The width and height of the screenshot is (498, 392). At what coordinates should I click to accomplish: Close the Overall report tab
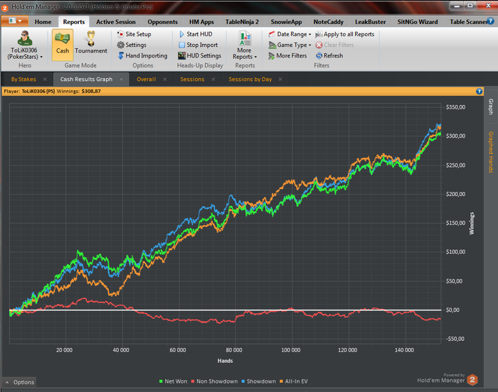(165, 80)
